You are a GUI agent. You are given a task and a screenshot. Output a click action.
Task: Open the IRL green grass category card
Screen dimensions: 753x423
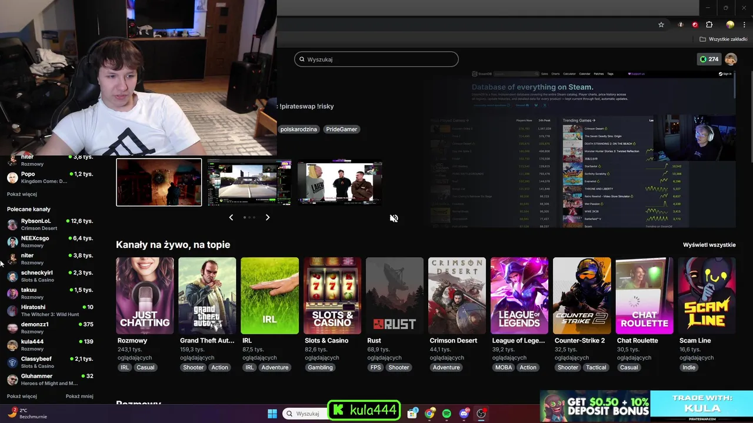click(270, 296)
